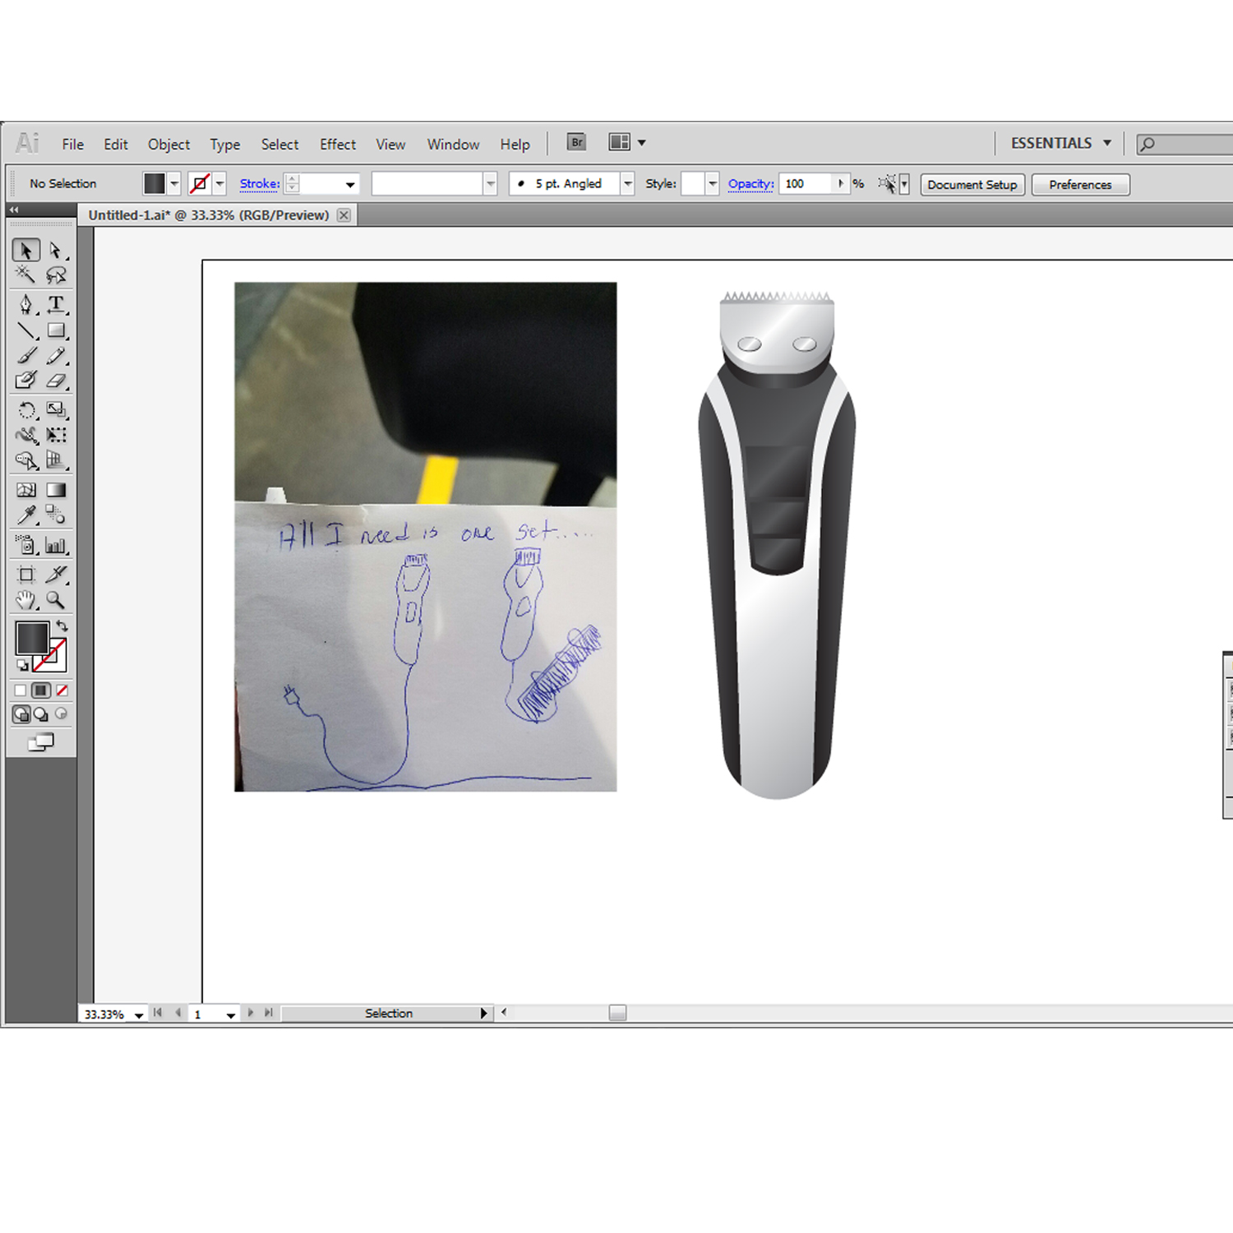Switch to Gradient fill mode button

pyautogui.click(x=41, y=690)
